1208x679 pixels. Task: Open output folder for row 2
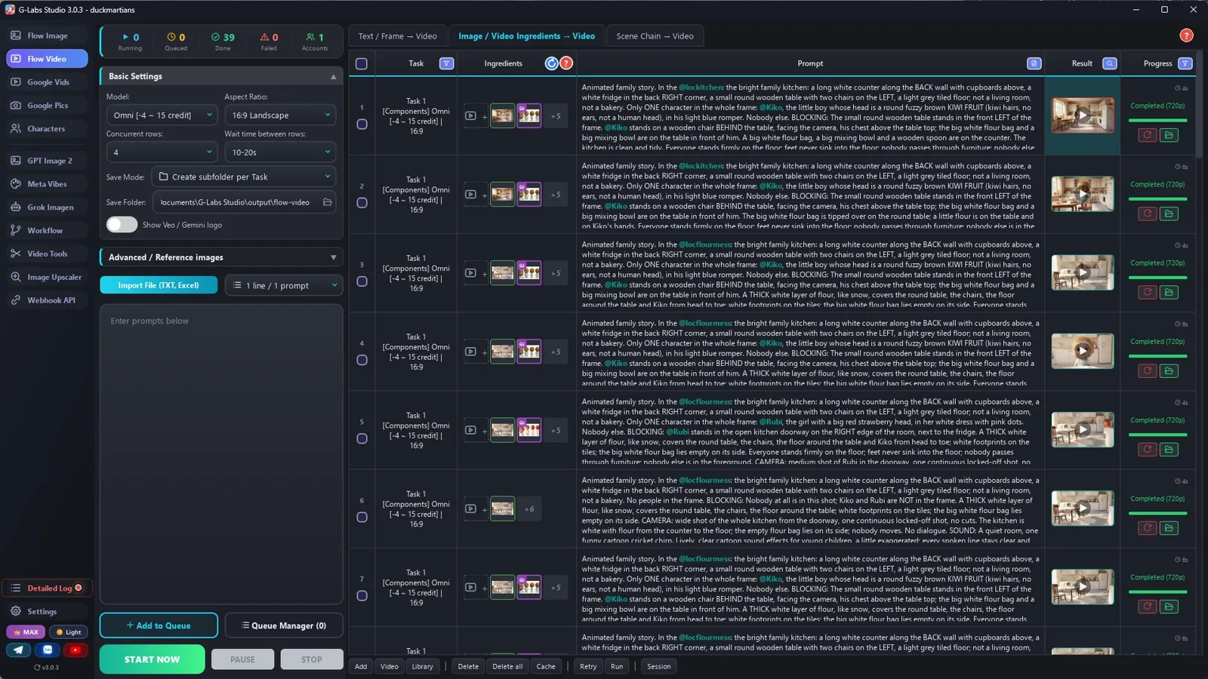tap(1169, 214)
